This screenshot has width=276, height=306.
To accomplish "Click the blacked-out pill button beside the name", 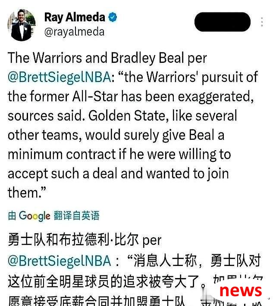I will pos(223,22).
